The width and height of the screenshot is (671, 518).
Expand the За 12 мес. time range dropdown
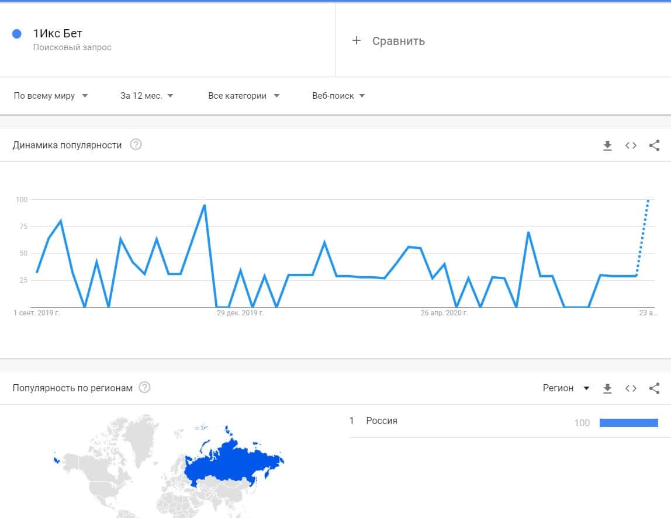tap(147, 96)
